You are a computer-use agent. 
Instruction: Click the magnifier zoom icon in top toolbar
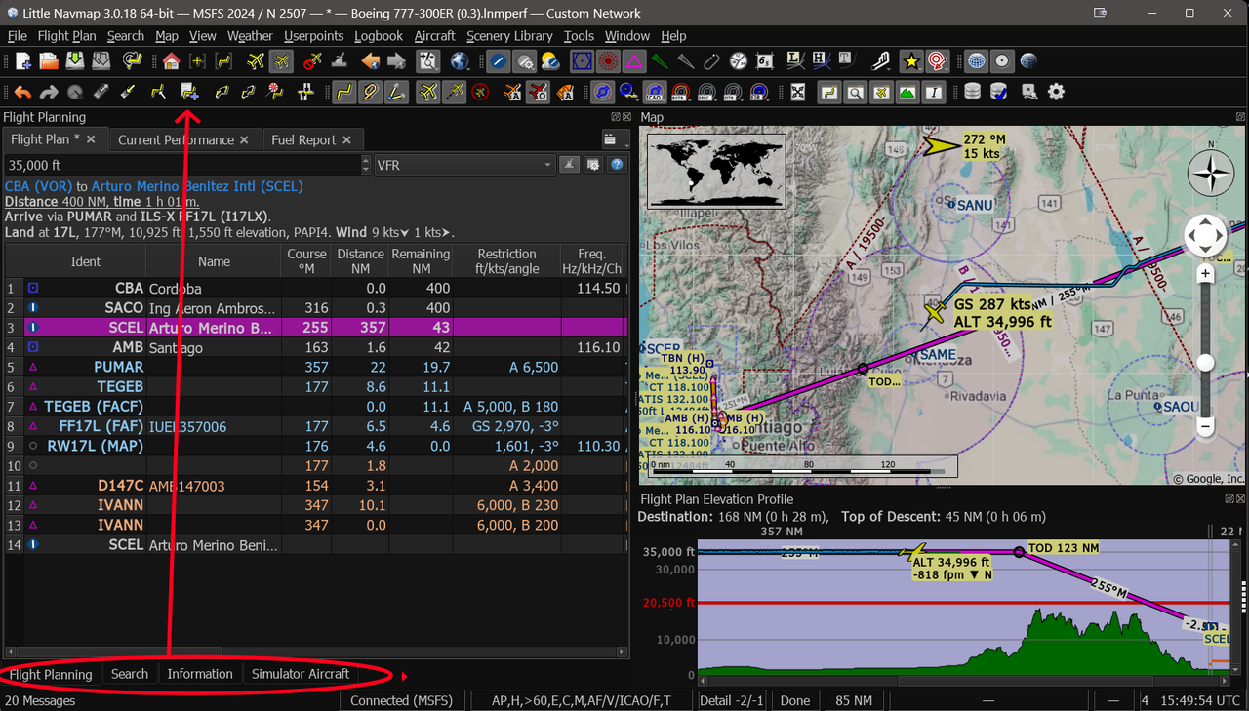click(x=427, y=61)
